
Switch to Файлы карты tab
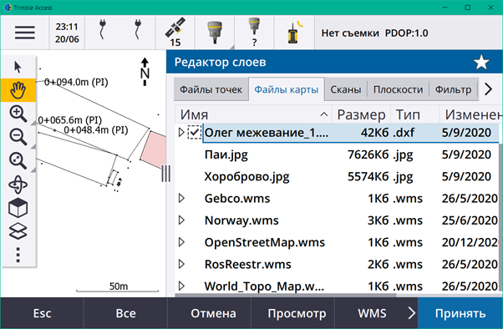(286, 89)
